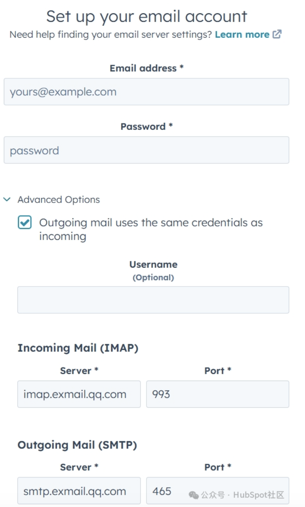
Task: Click the 'Email address *' field label
Action: pyautogui.click(x=147, y=68)
